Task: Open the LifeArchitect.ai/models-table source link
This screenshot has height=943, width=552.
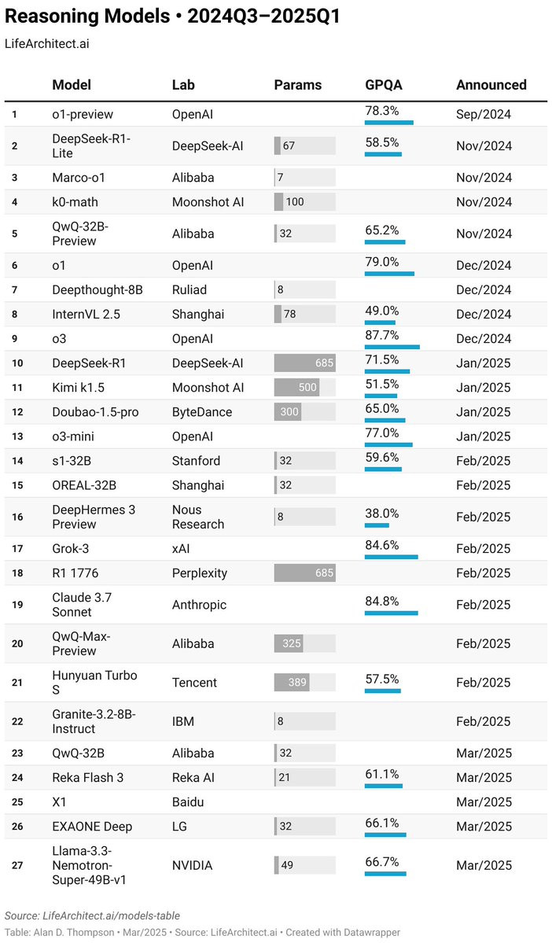Action: 111,916
